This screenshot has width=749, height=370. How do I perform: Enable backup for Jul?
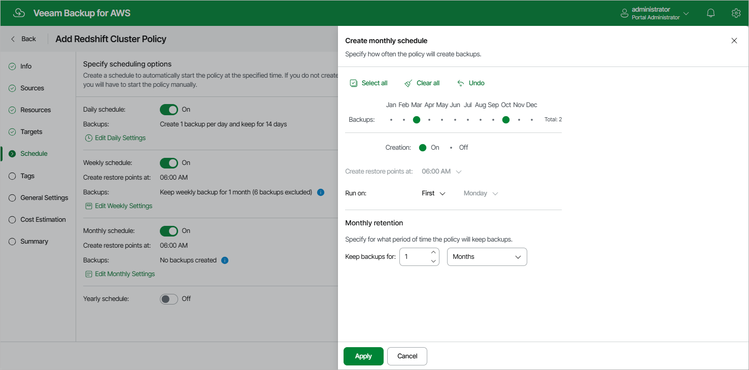point(468,120)
